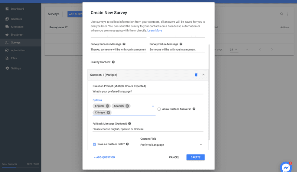Open help icon beside Fallback Message

pos(130,124)
